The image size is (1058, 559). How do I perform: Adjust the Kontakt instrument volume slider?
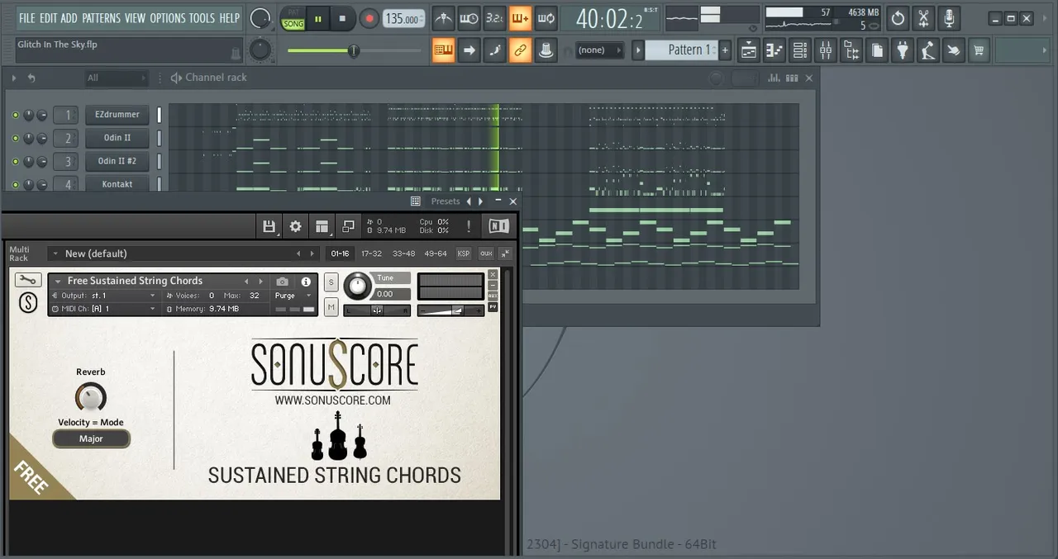click(x=451, y=310)
